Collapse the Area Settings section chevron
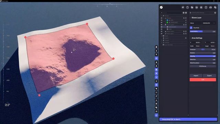This screenshot has height=124, width=220. [x=190, y=38]
